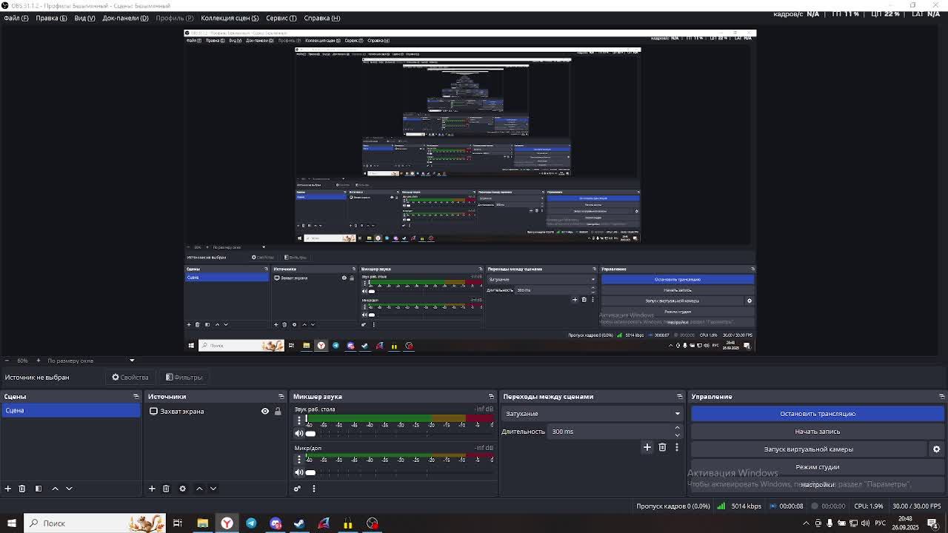Remove selected scene with the trash icon
The height and width of the screenshot is (533, 948).
click(22, 489)
